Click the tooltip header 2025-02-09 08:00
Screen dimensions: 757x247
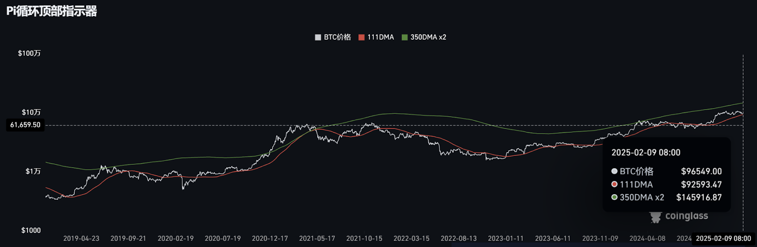(646, 153)
